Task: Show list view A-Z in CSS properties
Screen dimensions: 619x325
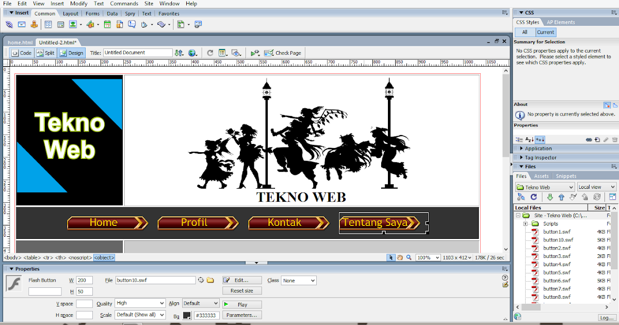Action: (529, 139)
